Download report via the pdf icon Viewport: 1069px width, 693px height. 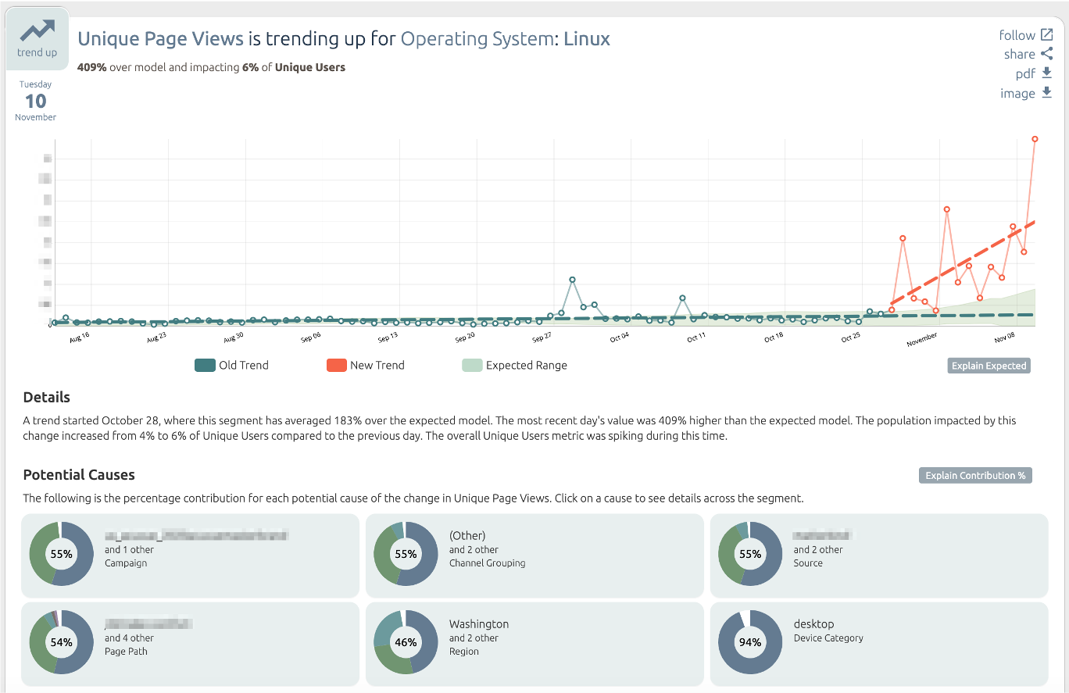pos(1048,73)
